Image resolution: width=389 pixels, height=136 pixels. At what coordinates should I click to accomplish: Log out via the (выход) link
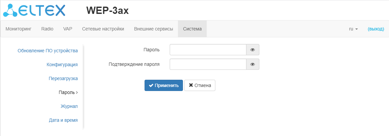[376, 29]
